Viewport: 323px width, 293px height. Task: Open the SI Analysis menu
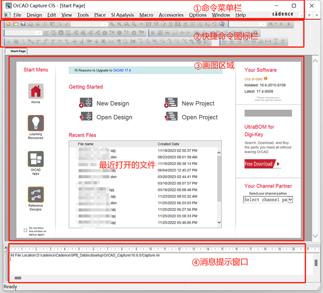tap(122, 15)
